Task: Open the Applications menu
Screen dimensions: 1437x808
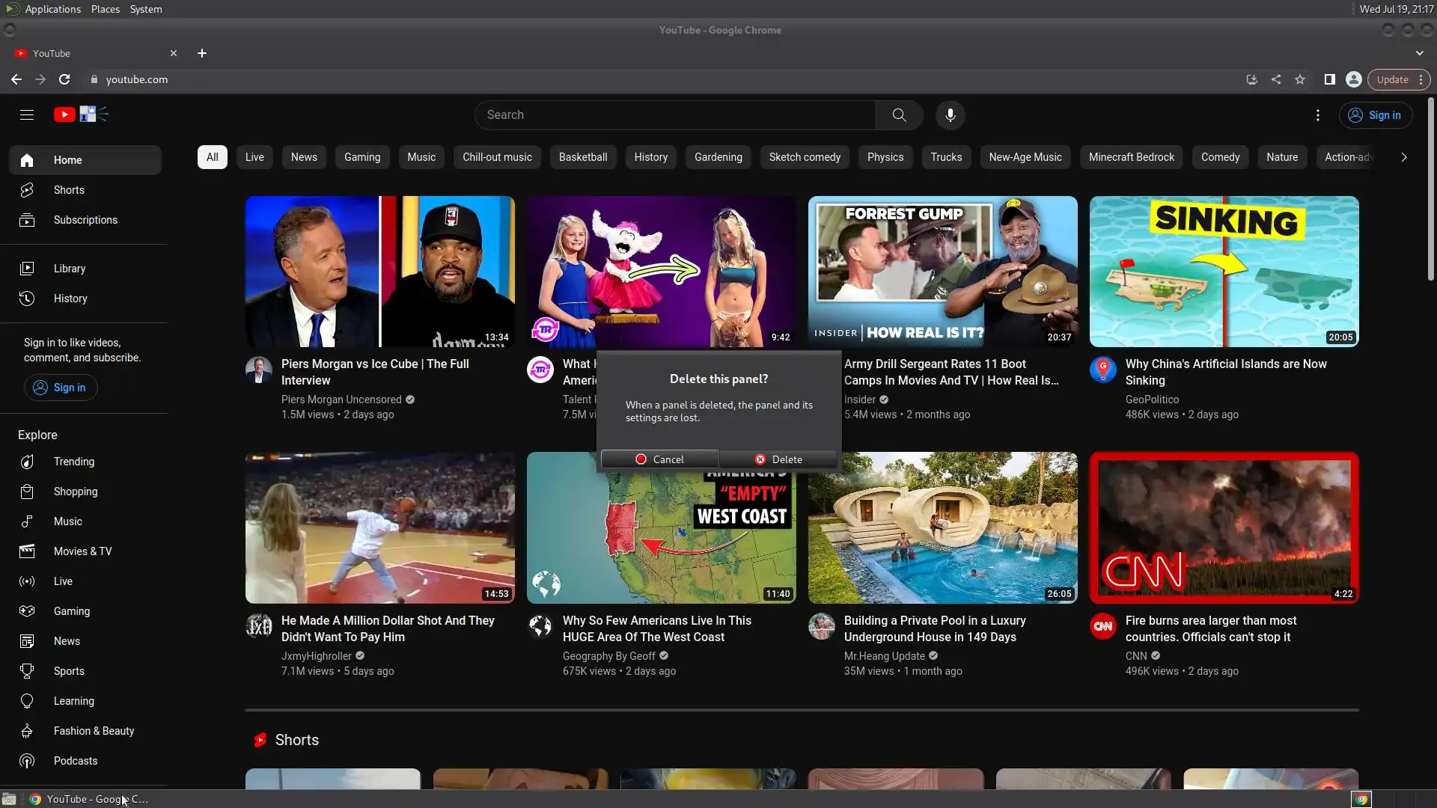Action: click(x=52, y=9)
